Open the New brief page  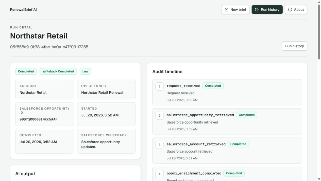tap(235, 10)
